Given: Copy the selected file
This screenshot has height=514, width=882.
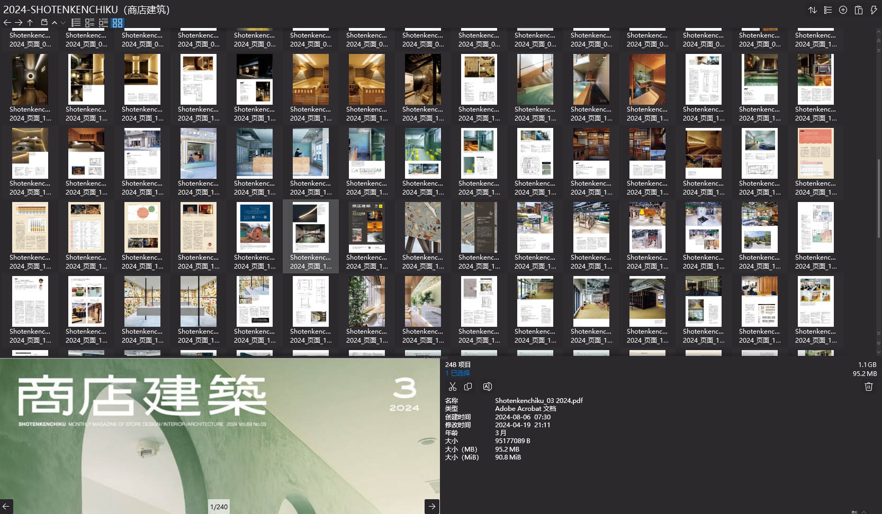Looking at the screenshot, I should click(467, 387).
